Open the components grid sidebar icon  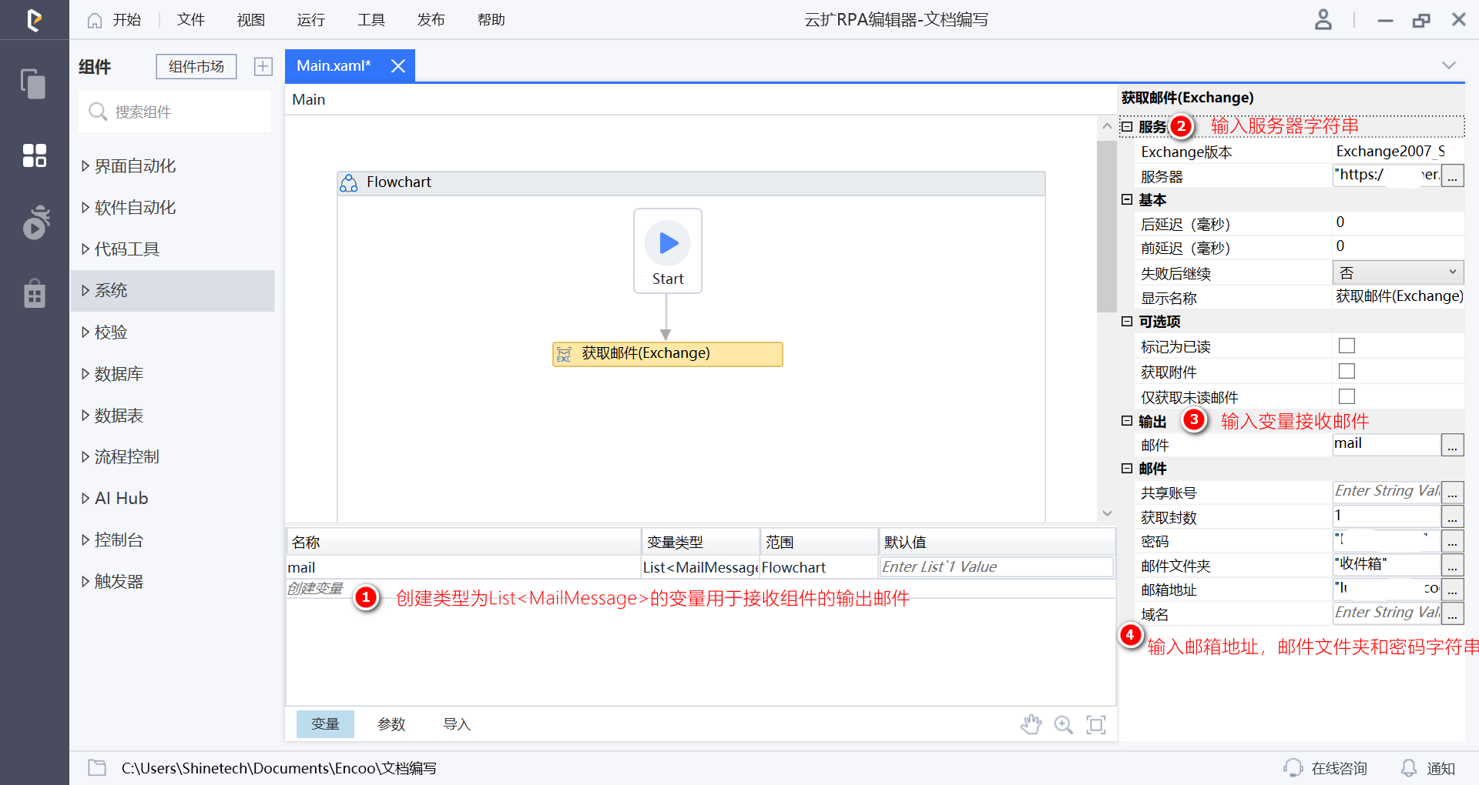point(34,155)
